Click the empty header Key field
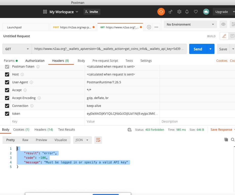This screenshot has height=195, width=235. (x=48, y=122)
